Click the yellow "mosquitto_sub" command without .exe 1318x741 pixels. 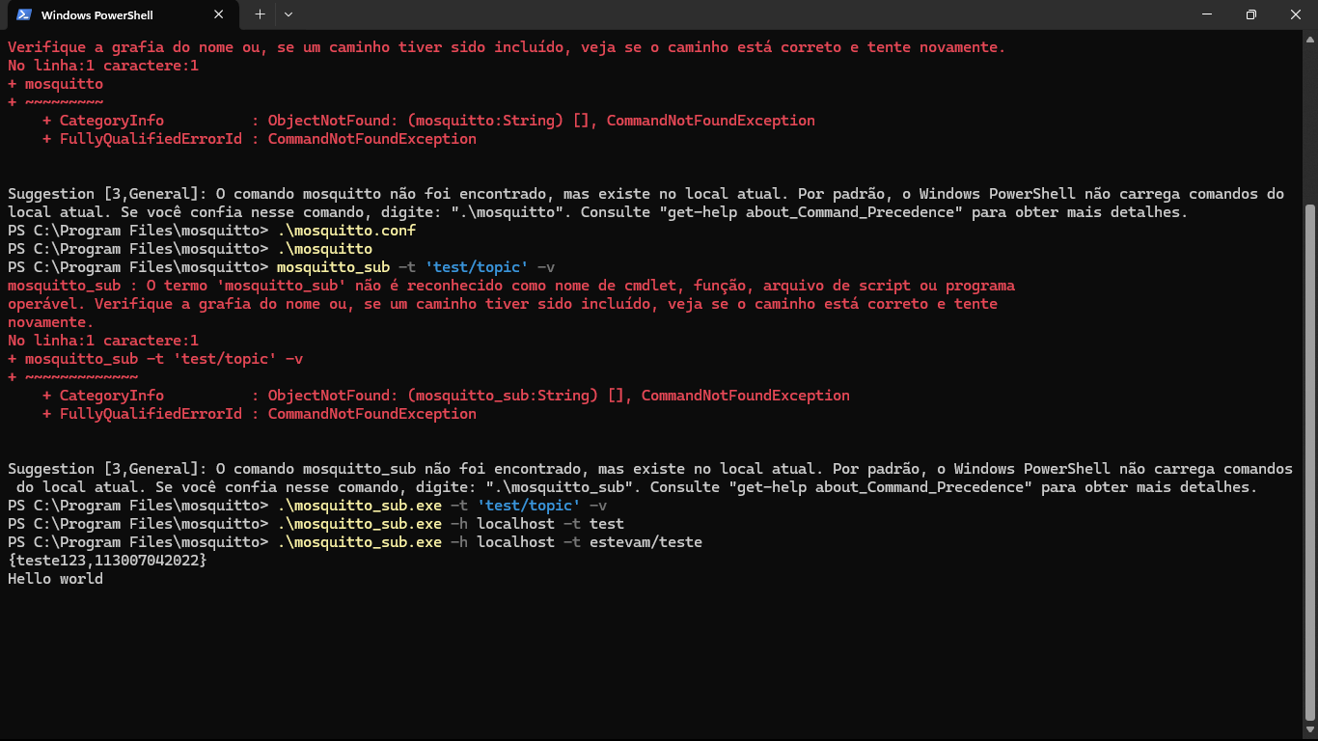pos(333,267)
